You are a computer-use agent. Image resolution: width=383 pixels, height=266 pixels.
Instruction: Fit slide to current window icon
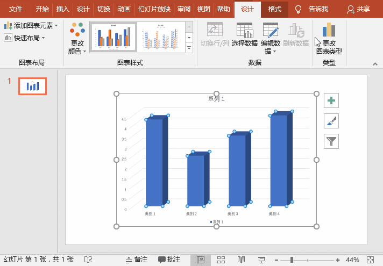(x=371, y=260)
